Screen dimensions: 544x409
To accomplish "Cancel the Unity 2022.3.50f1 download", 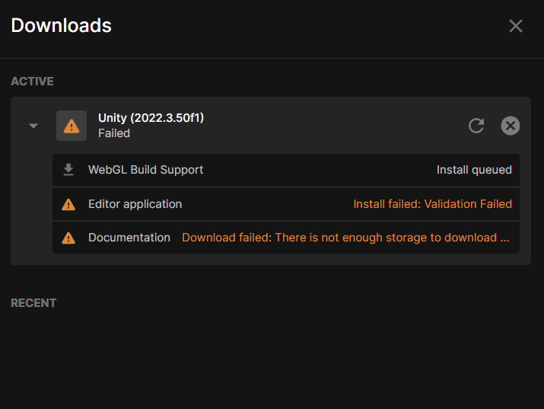I will point(510,126).
